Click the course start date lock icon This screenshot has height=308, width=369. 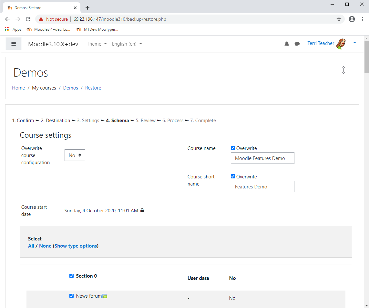[x=142, y=210]
